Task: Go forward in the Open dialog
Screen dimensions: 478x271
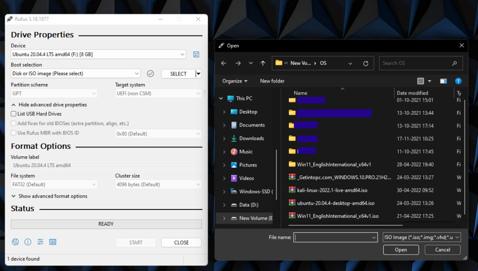Action: [238, 63]
